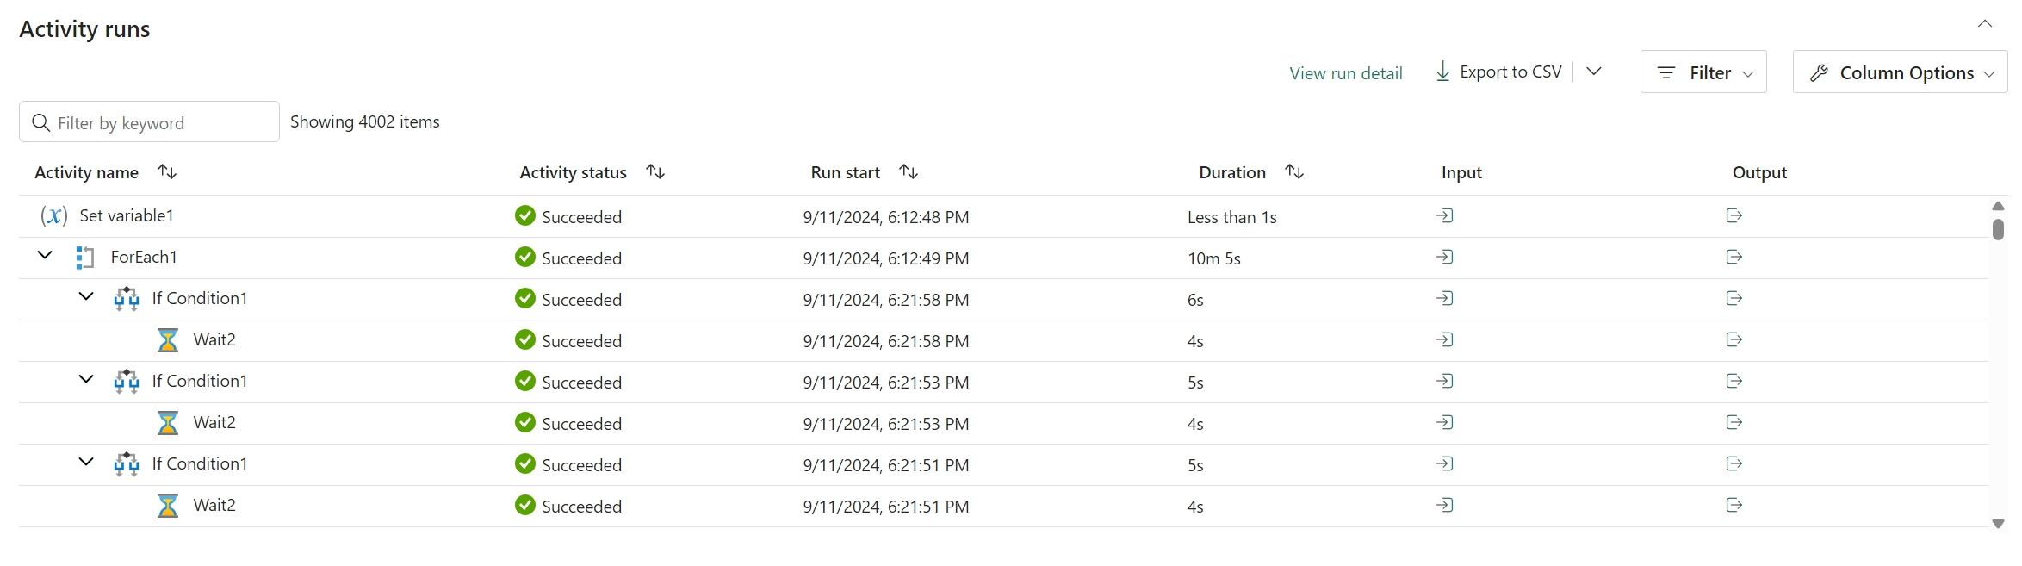Sort the Run start column
This screenshot has height=566, width=2022.
[909, 172]
